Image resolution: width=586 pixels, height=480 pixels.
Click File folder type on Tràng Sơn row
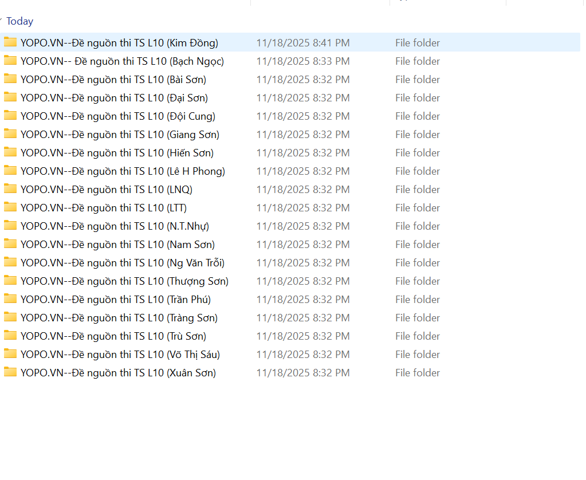(x=418, y=318)
